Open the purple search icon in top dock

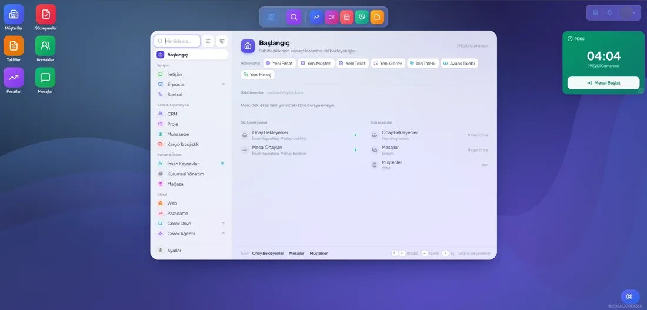tap(294, 17)
